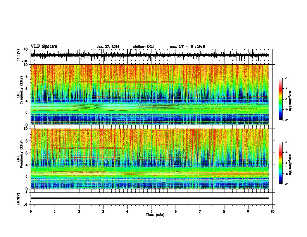
Task: Click the 'start UT = 8 :20: 0' header text
Action: click(x=187, y=46)
